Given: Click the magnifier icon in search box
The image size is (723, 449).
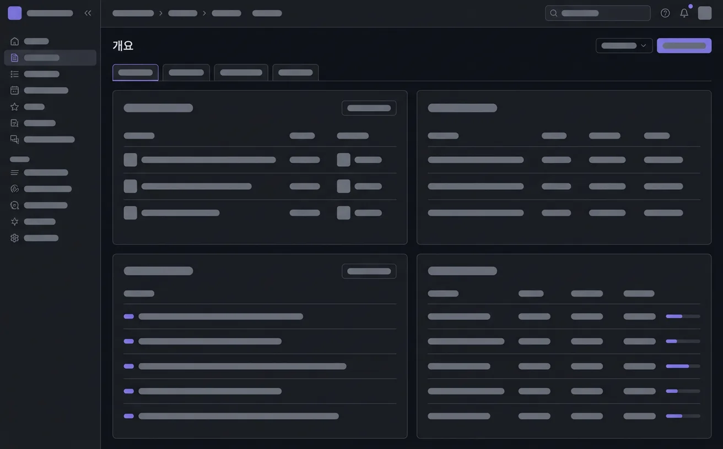Looking at the screenshot, I should coord(554,13).
